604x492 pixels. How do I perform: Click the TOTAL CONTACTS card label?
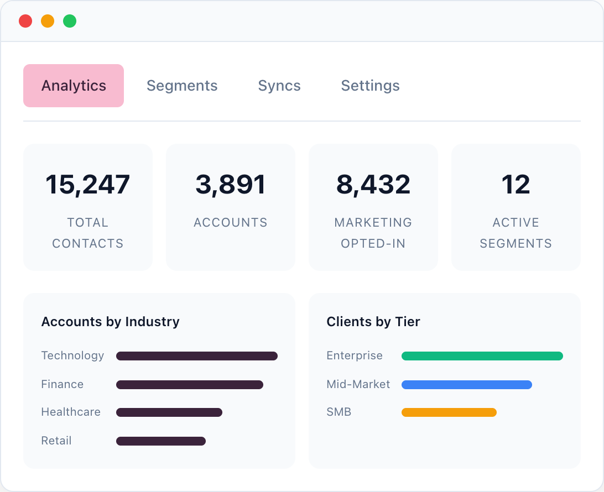pyautogui.click(x=88, y=233)
